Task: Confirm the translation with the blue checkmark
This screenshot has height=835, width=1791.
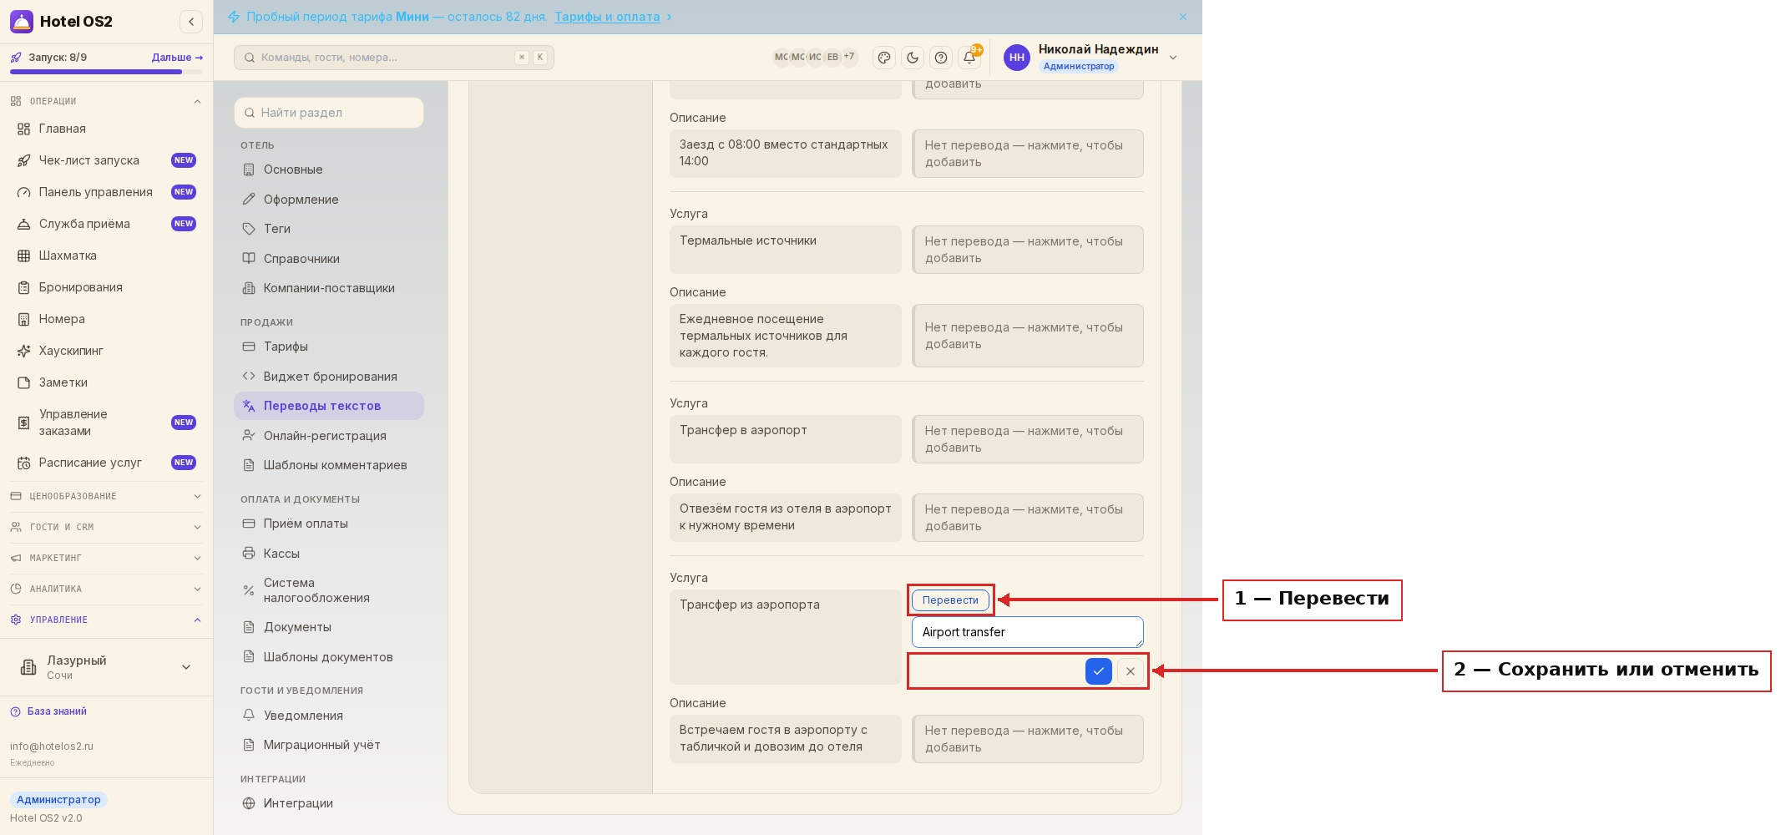Action: pos(1099,671)
